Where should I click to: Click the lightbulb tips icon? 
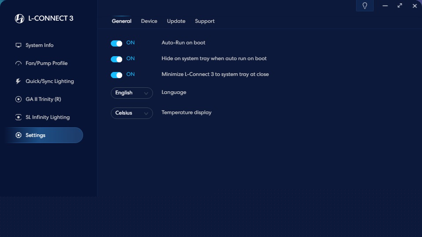point(365,6)
